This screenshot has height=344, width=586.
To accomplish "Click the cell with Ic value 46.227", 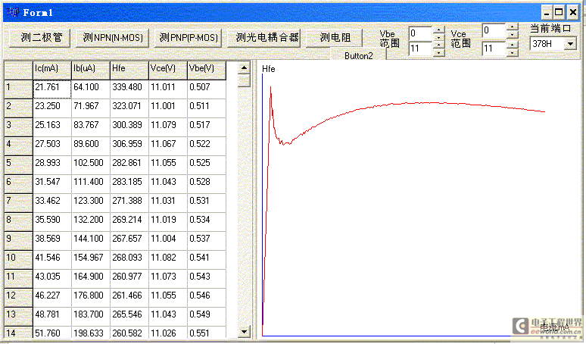I will pyautogui.click(x=52, y=298).
